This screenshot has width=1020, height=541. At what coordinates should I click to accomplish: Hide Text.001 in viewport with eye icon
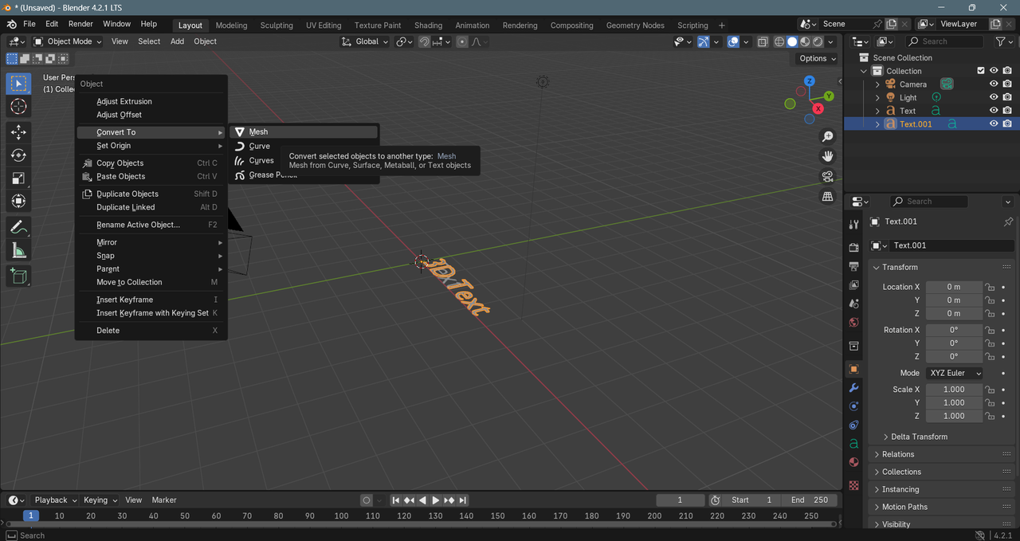coord(994,123)
